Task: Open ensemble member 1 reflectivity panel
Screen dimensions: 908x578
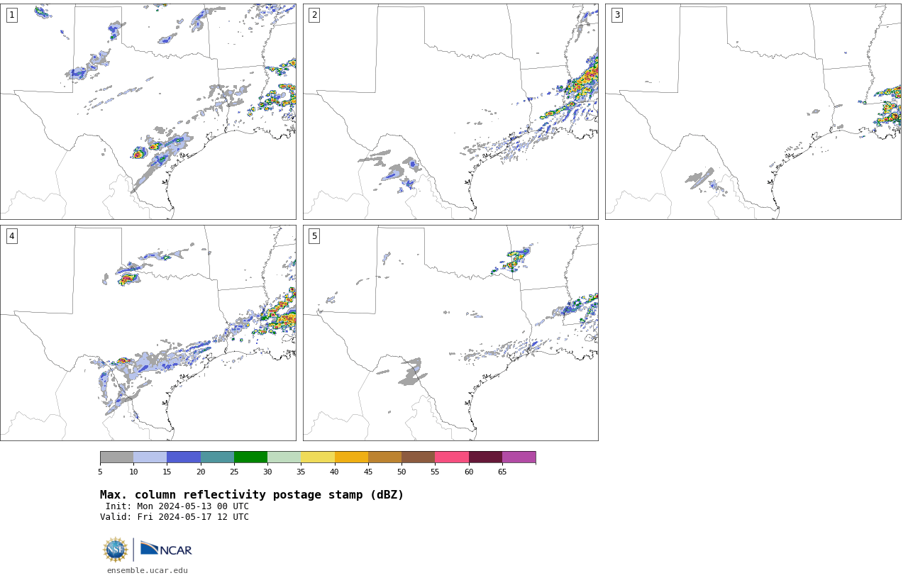Action: 148,111
